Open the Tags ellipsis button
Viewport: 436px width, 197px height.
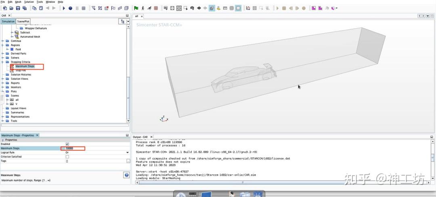[128, 161]
